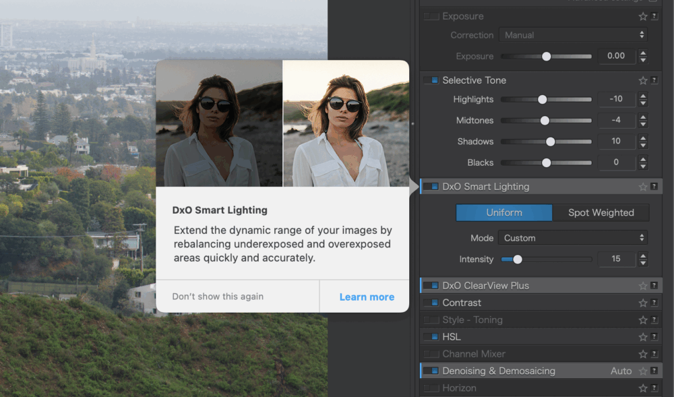Expand the Style - Toning panel

[x=472, y=320]
